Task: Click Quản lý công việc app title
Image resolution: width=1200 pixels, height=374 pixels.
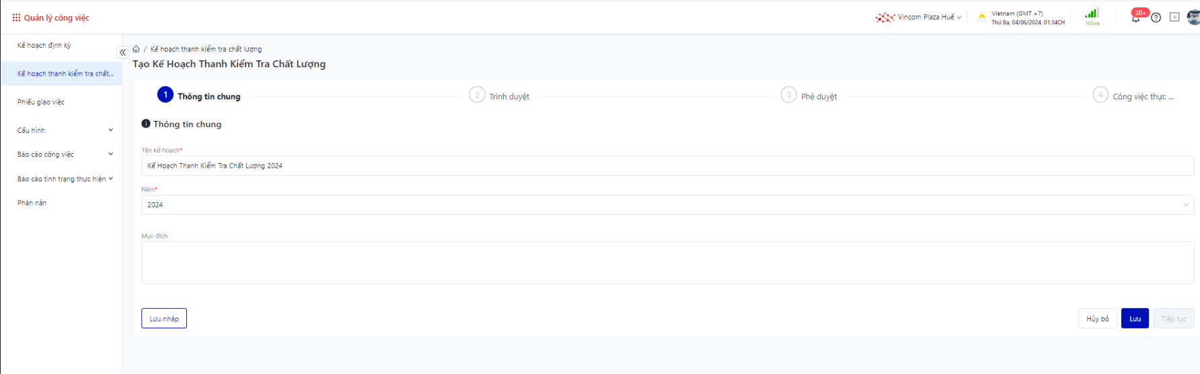Action: (x=57, y=18)
